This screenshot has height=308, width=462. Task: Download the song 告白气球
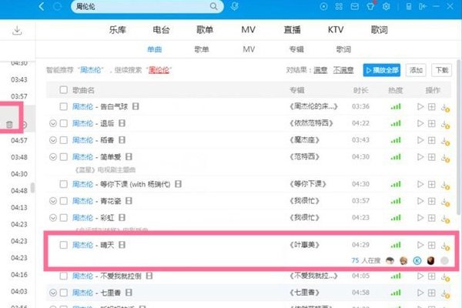pos(445,108)
